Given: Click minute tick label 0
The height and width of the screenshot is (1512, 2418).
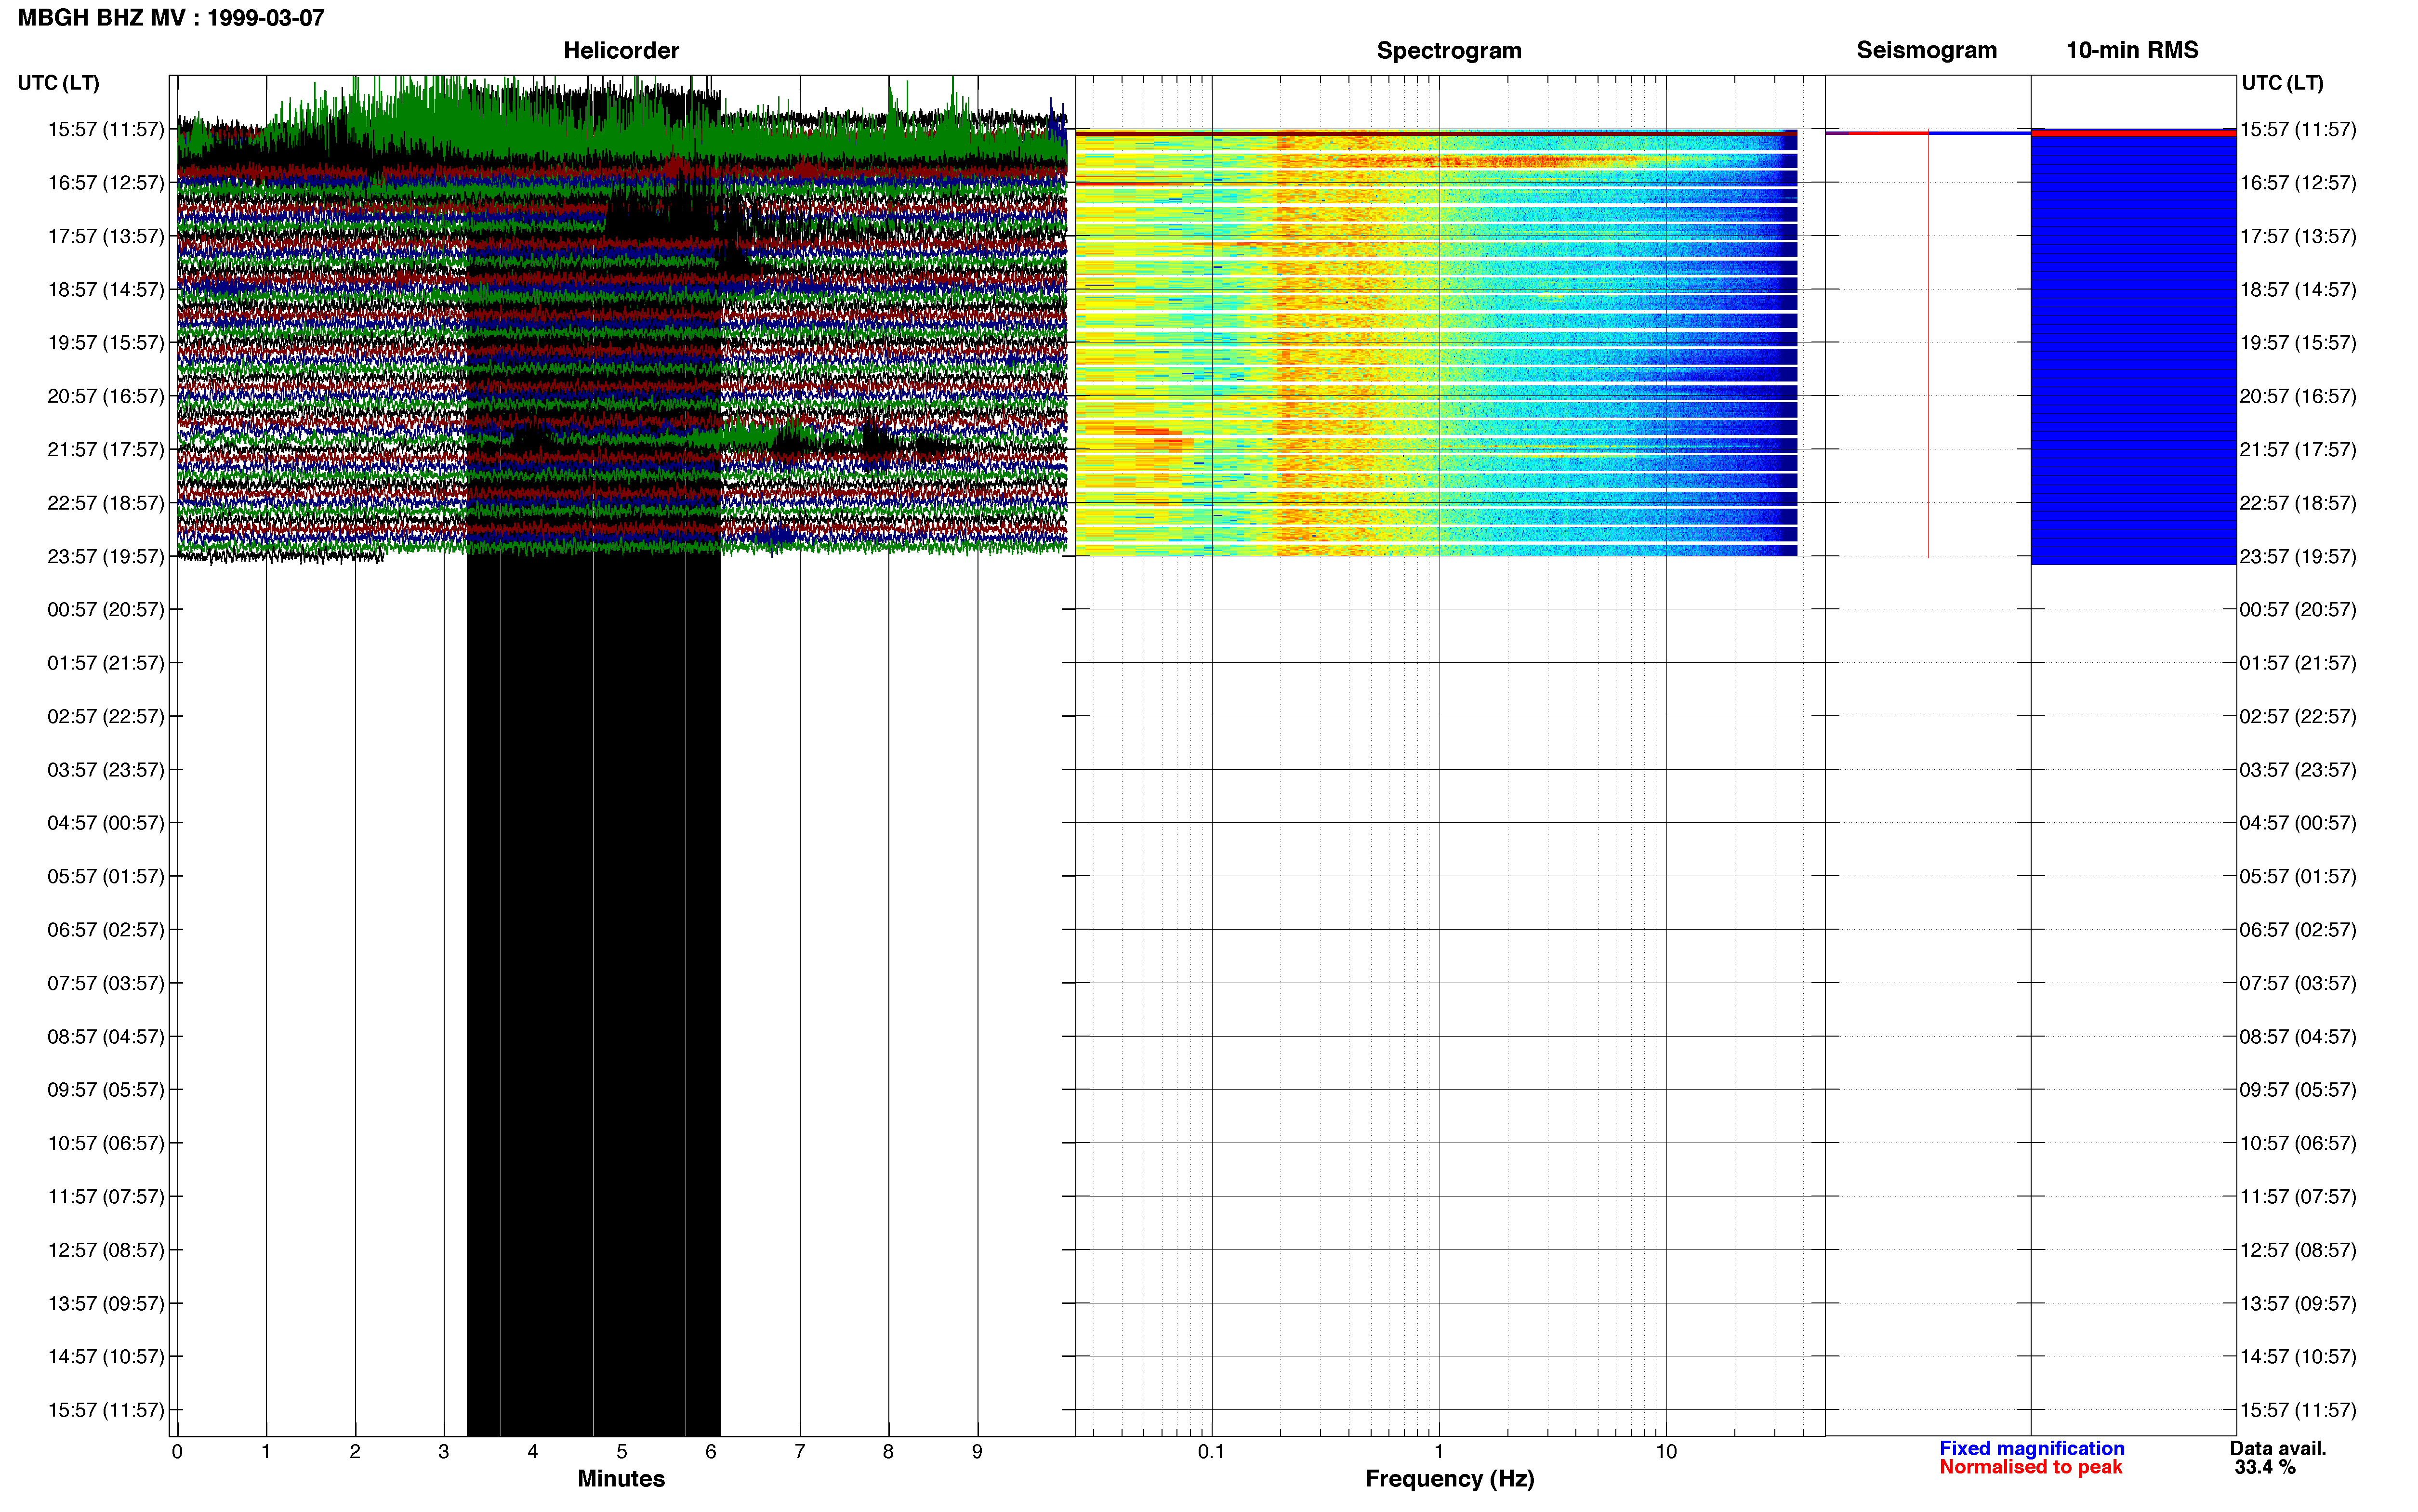Looking at the screenshot, I should (x=177, y=1451).
